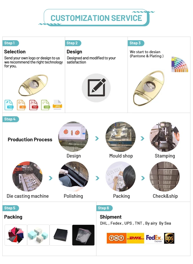The image size is (193, 264).
Task: Click the AI file format icon
Action: pyautogui.click(x=21, y=105)
